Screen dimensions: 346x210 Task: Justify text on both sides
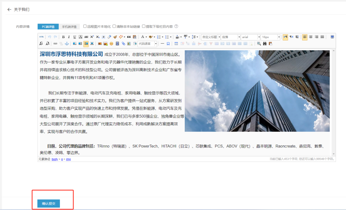[x=322, y=37]
